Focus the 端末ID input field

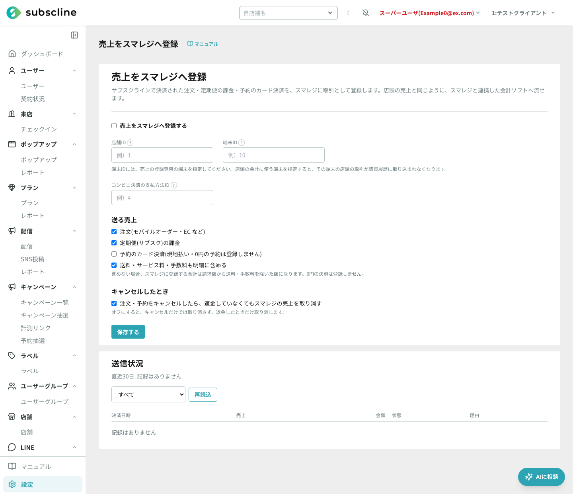click(274, 155)
